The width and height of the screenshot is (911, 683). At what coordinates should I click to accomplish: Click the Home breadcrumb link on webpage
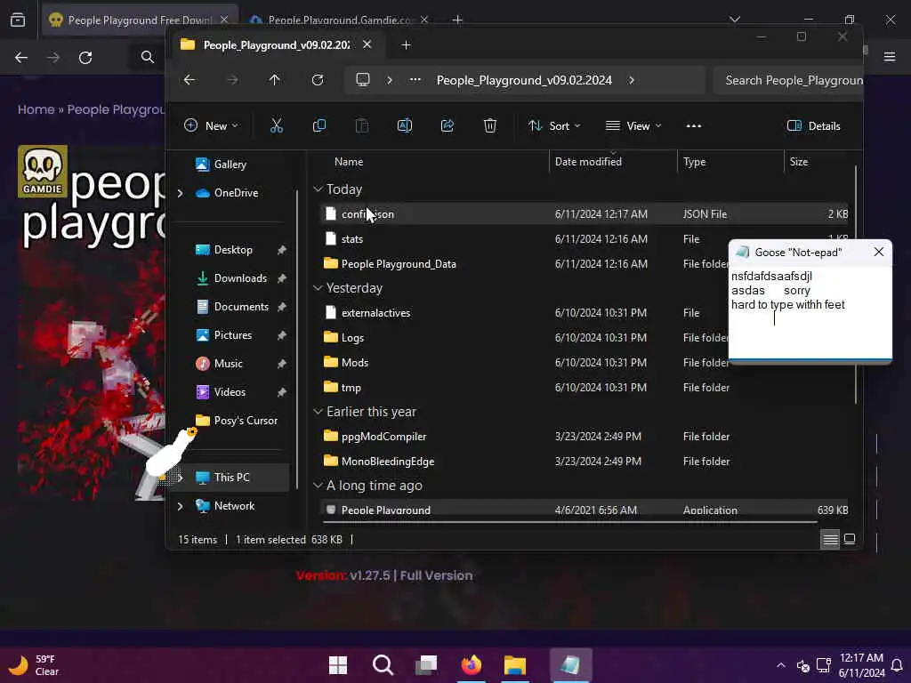pyautogui.click(x=36, y=109)
